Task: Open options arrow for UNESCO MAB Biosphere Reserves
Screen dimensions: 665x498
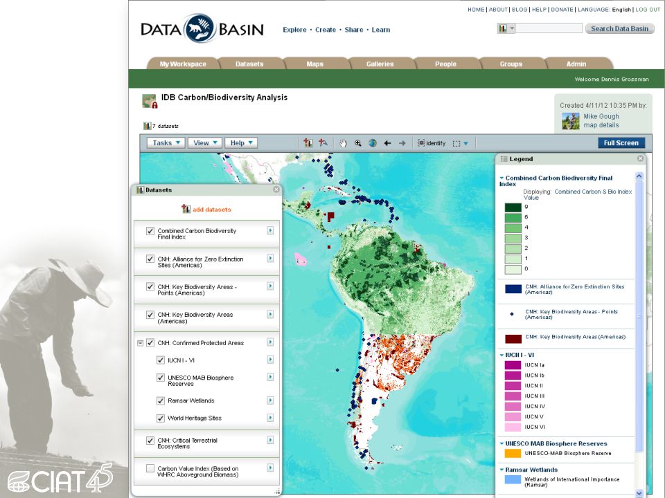Action: tap(270, 377)
